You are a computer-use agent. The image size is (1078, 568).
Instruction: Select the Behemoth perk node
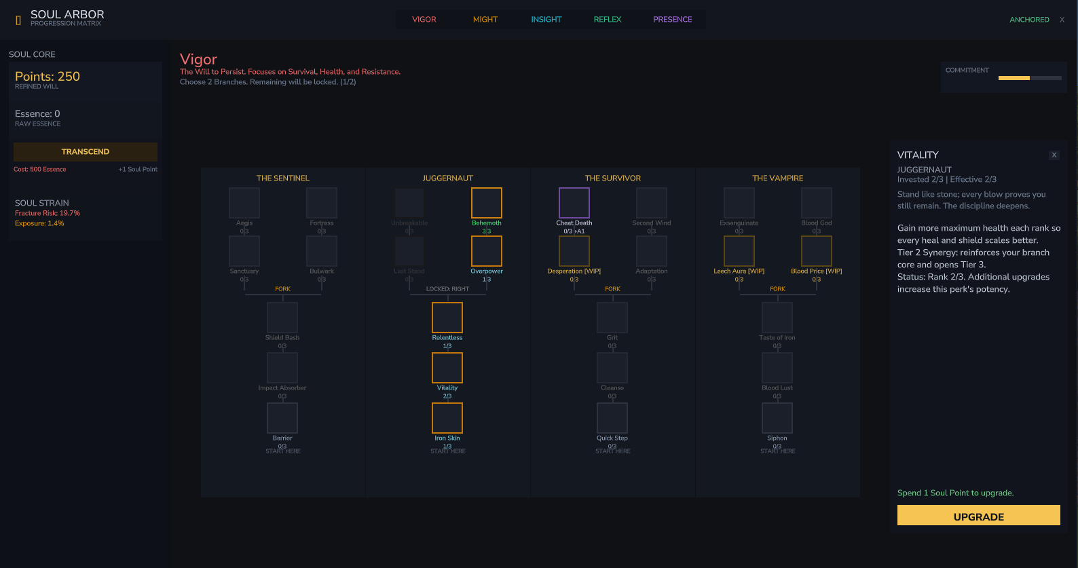(487, 203)
